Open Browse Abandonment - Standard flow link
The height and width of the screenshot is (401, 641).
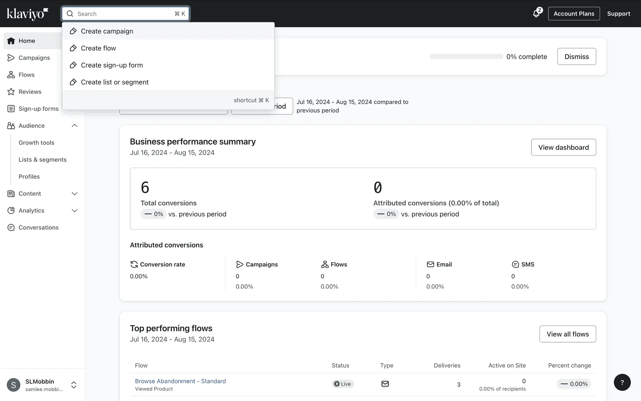[x=180, y=381]
